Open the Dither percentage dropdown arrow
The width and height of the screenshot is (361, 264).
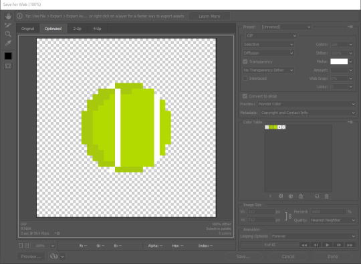point(351,53)
